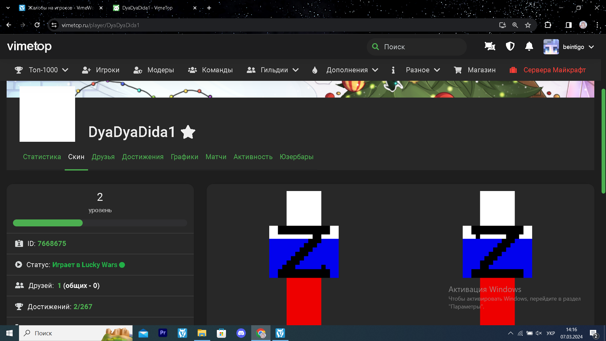This screenshot has height=341, width=606.
Task: Click the favorite star next to DyaDyaDida1
Action: pyautogui.click(x=188, y=132)
